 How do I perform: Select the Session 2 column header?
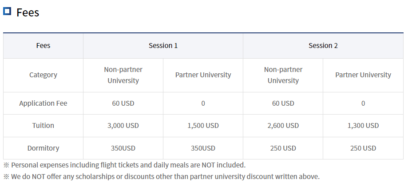[323, 45]
